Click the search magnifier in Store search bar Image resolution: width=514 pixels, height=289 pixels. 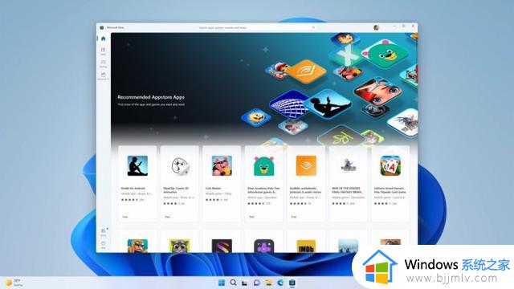313,27
